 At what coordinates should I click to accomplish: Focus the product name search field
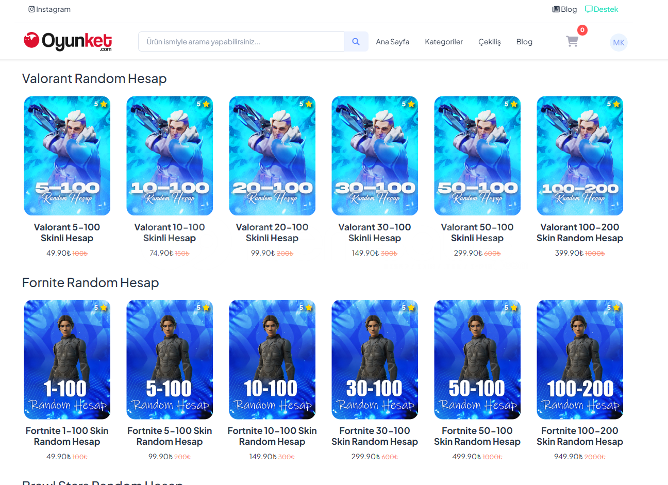(x=241, y=42)
